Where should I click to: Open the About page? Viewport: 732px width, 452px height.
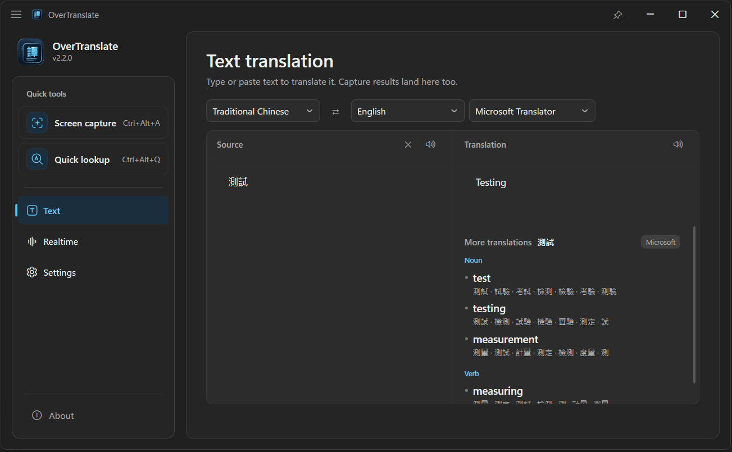[x=93, y=416]
